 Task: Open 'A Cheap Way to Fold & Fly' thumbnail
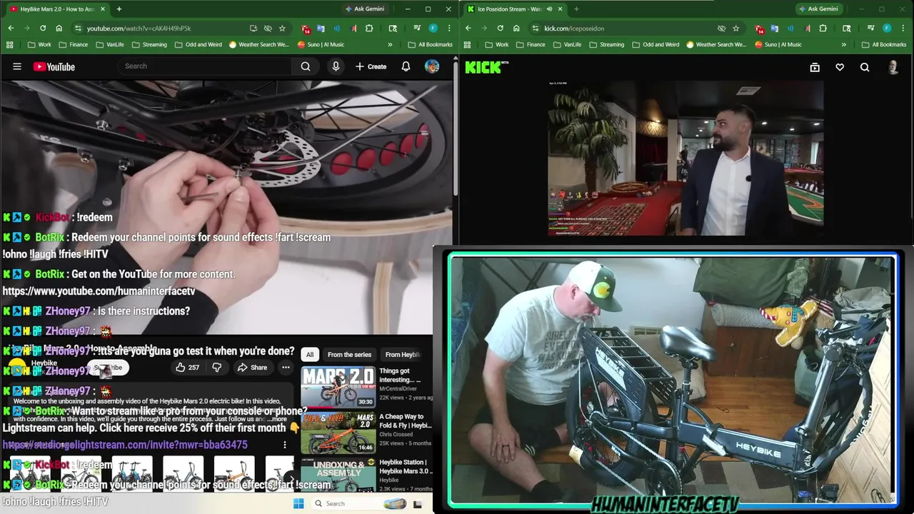pos(338,433)
